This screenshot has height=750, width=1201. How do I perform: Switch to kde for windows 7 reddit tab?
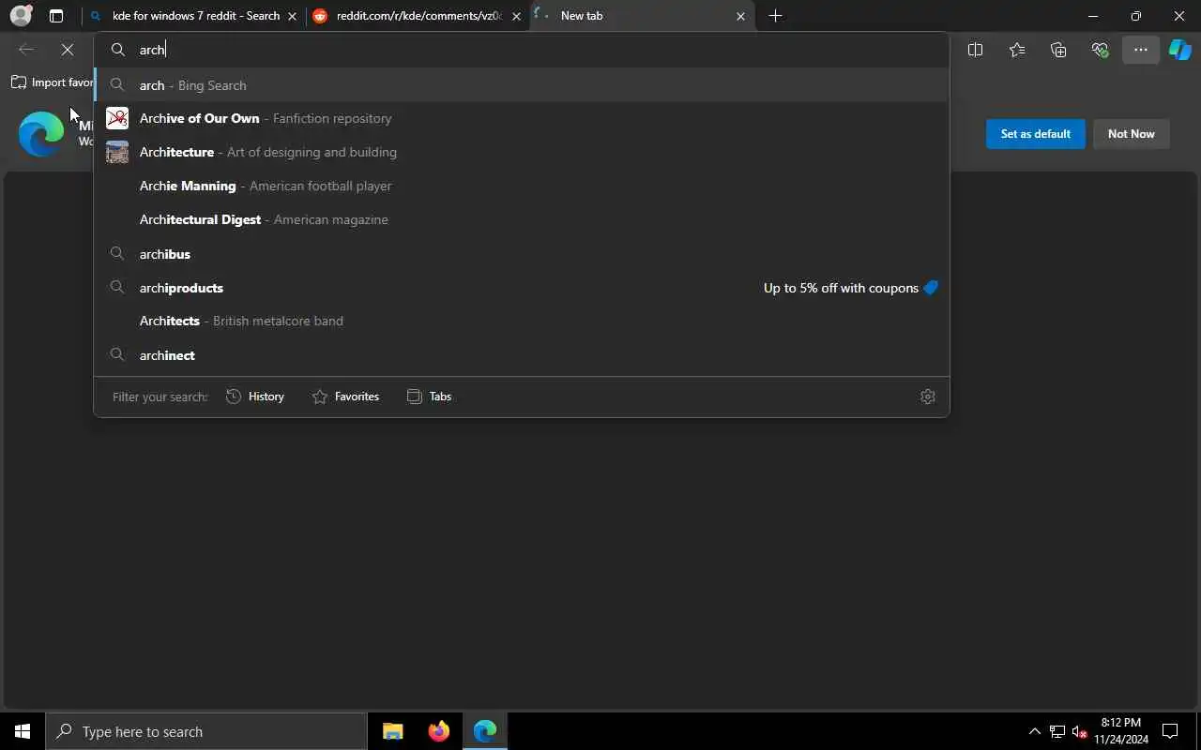pyautogui.click(x=194, y=16)
